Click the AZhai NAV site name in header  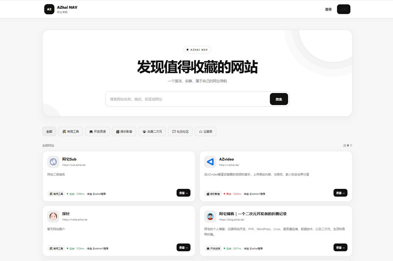67,7
